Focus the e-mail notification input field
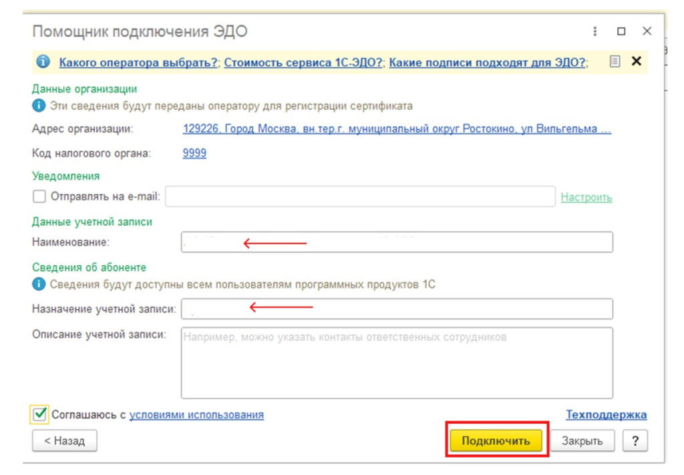This screenshot has width=684, height=475. click(360, 196)
